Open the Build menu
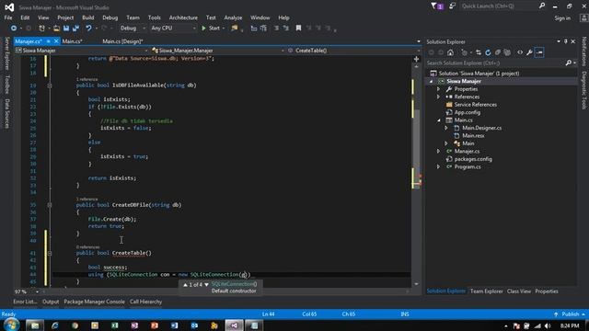Screen dimensions: 589x331 tap(88, 17)
